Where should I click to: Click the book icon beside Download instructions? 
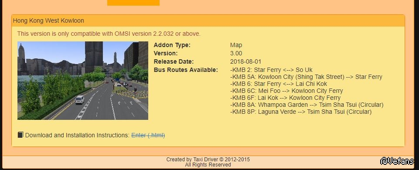pyautogui.click(x=20, y=135)
